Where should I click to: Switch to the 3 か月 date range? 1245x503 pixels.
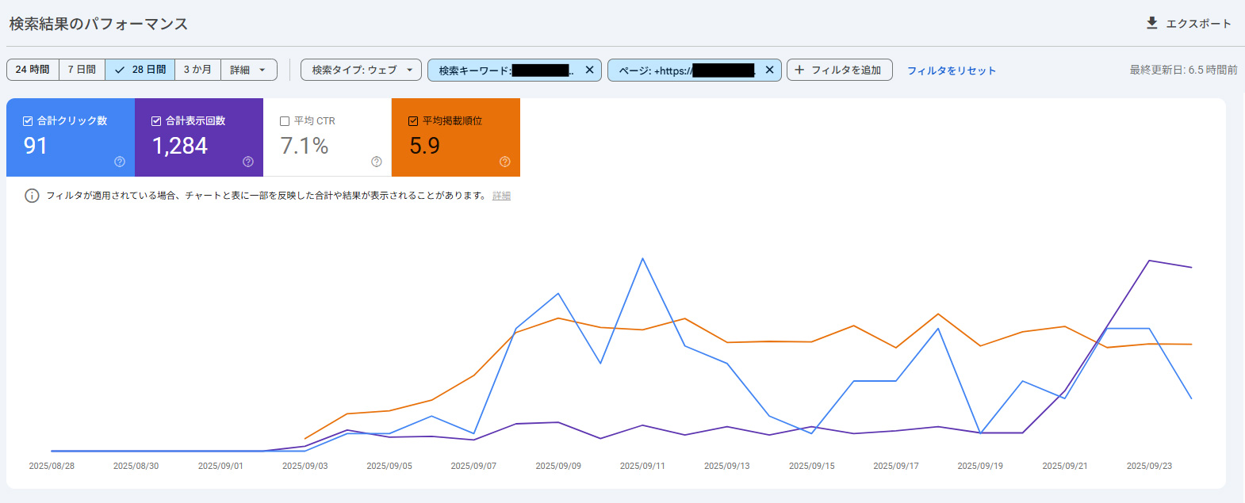pos(197,70)
